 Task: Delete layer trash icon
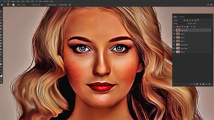tap(210, 84)
